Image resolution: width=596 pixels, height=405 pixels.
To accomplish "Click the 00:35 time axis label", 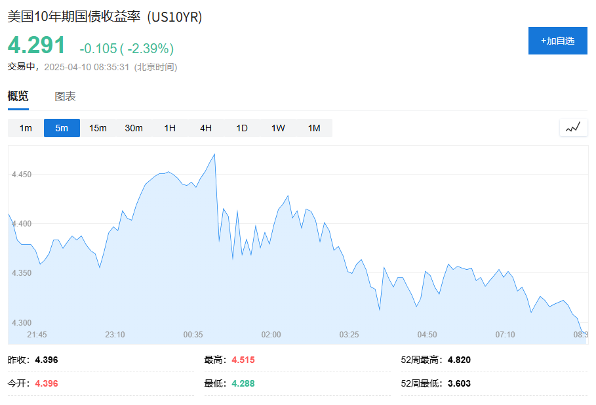I will pyautogui.click(x=193, y=335).
